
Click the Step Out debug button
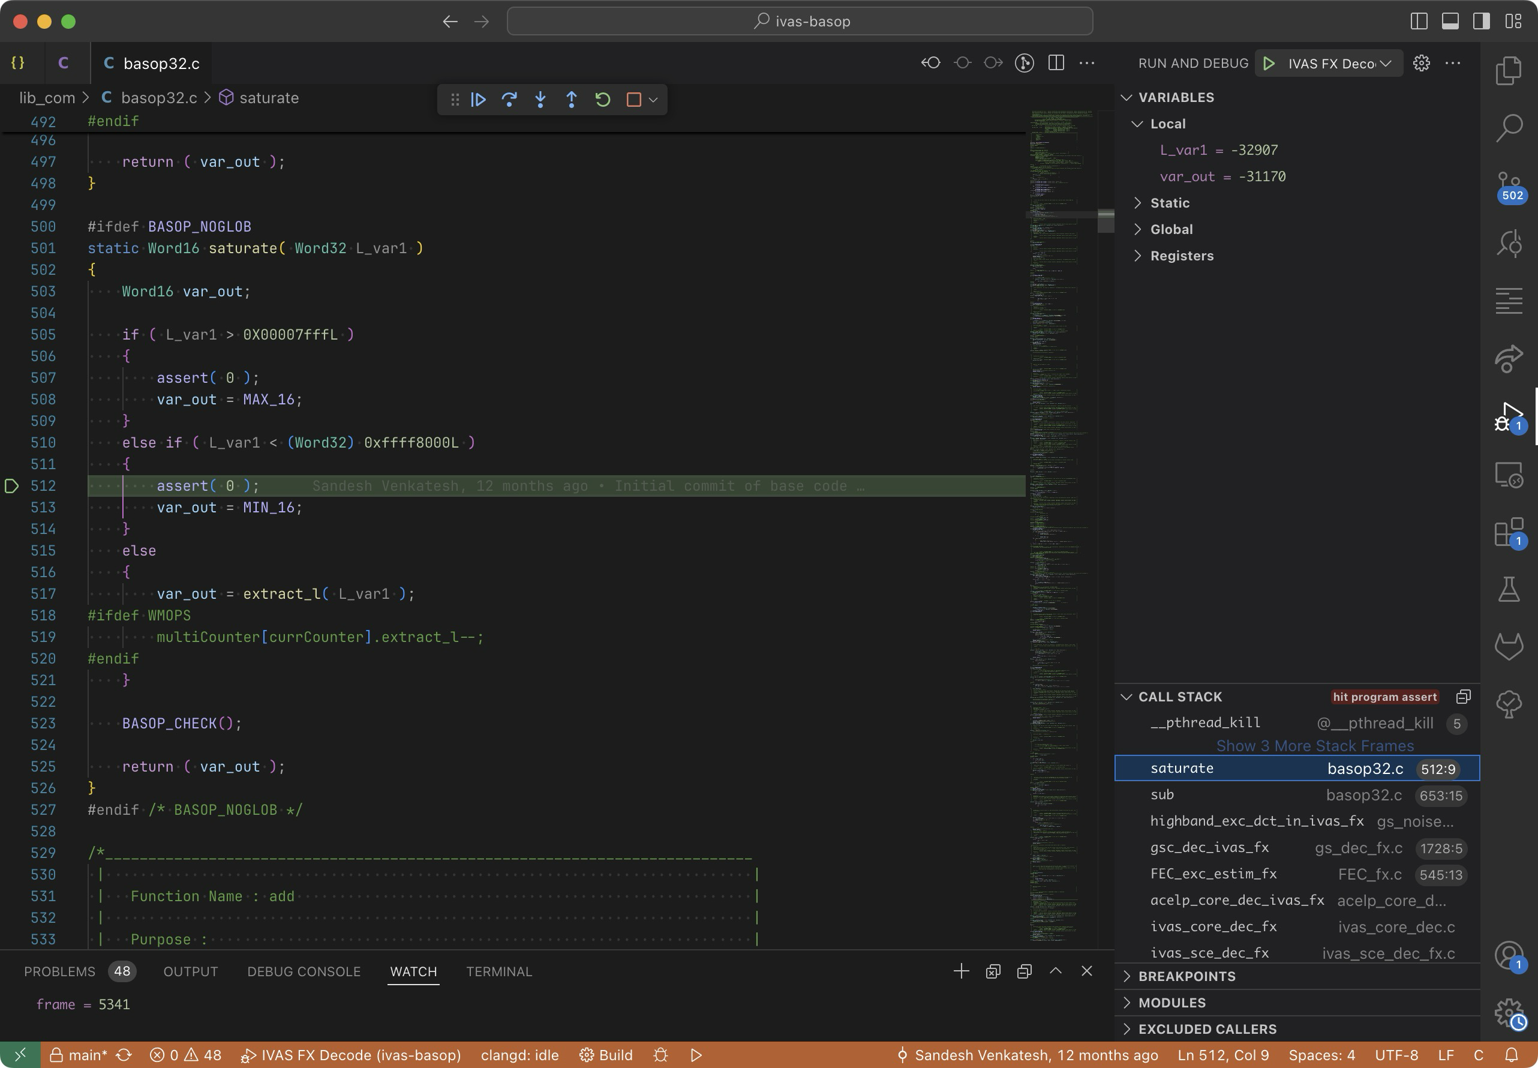[571, 100]
